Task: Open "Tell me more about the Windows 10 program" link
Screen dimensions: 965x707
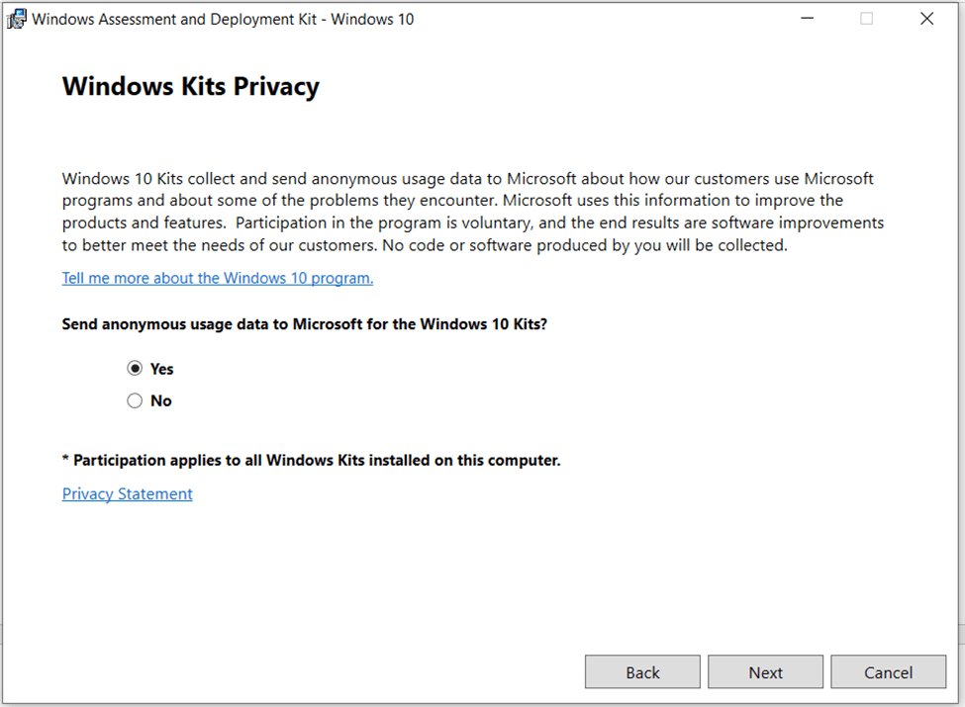Action: 218,278
